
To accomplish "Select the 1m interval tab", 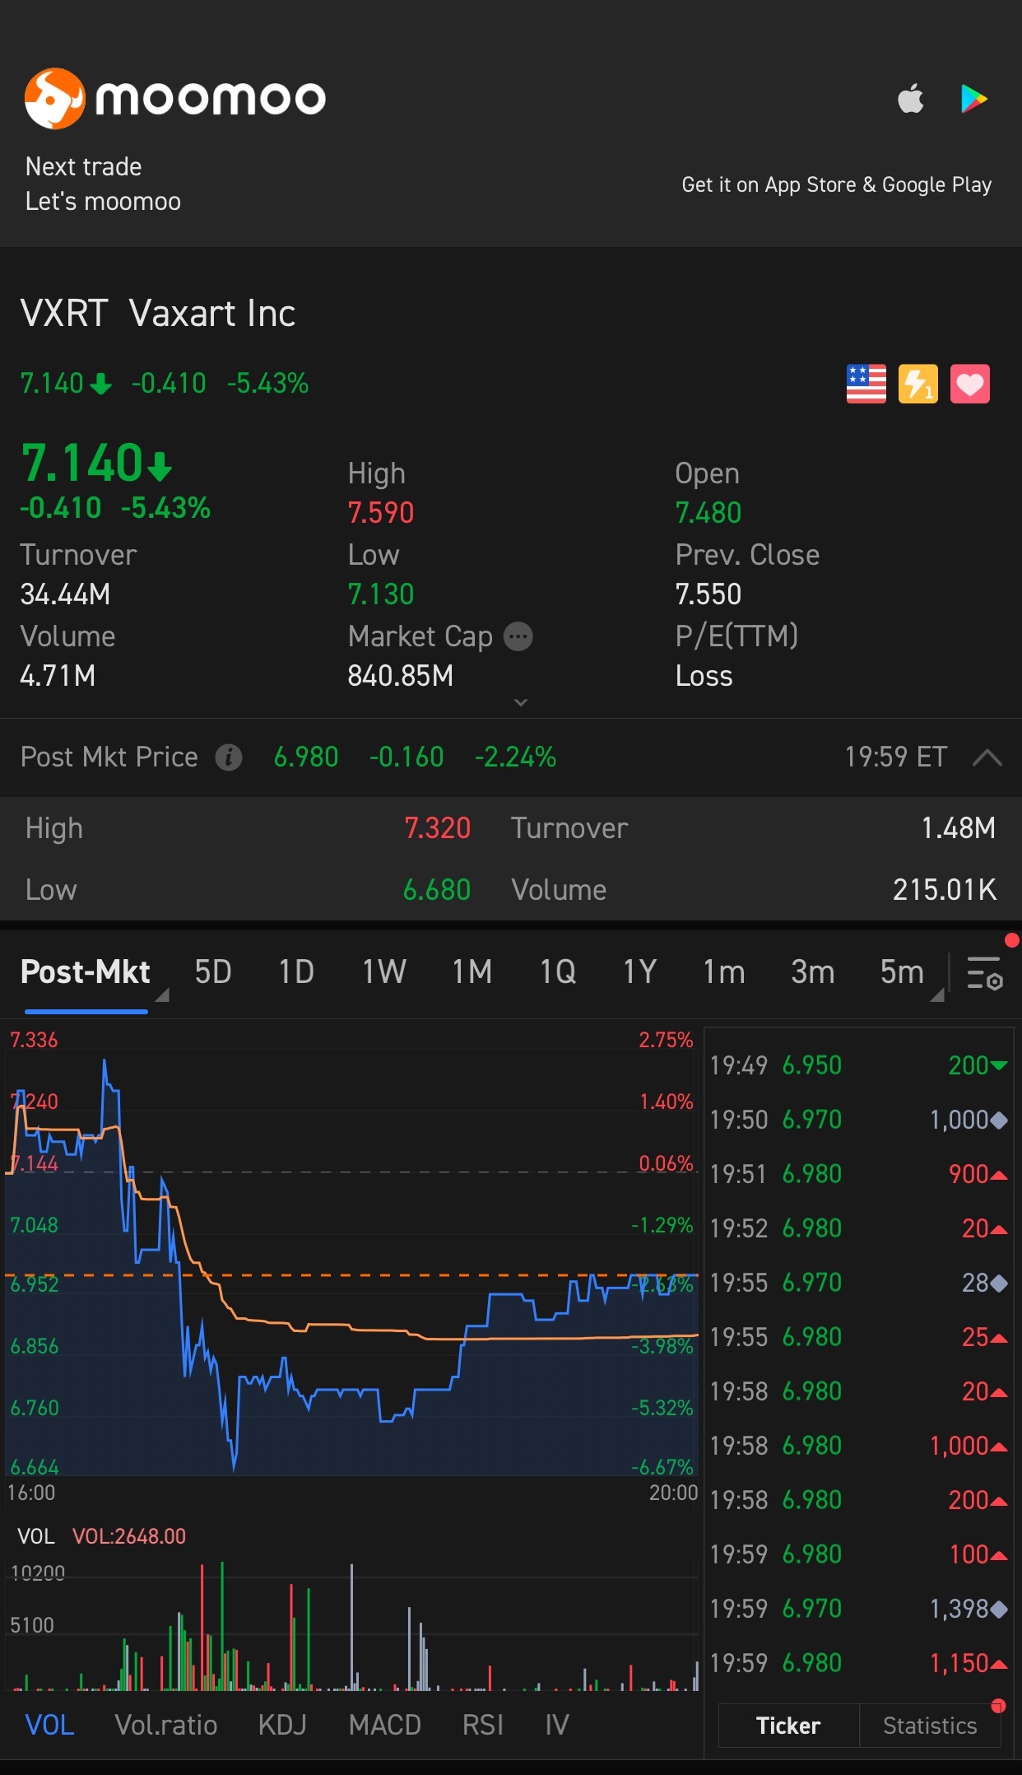I will pyautogui.click(x=724, y=972).
